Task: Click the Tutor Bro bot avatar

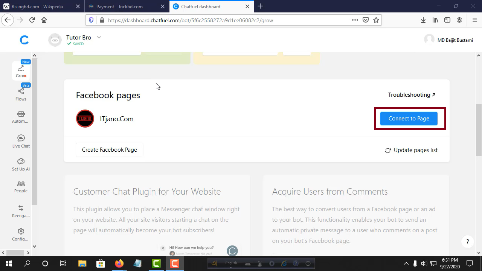Action: click(x=55, y=40)
